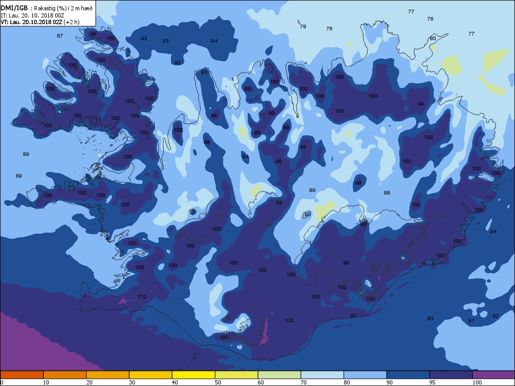Pick the yellow-green 50–60 legend swatch
Image resolution: width=515 pixels, height=386 pixels.
(x=236, y=375)
